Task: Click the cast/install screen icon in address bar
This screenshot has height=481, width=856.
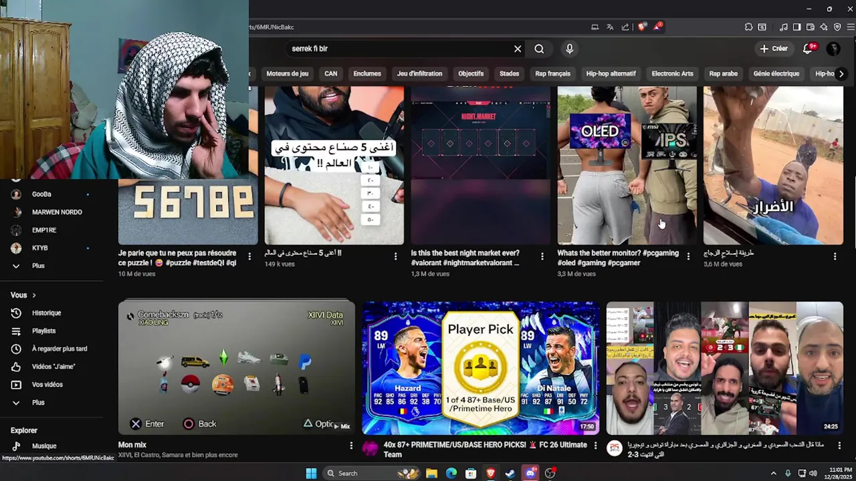Action: [595, 27]
